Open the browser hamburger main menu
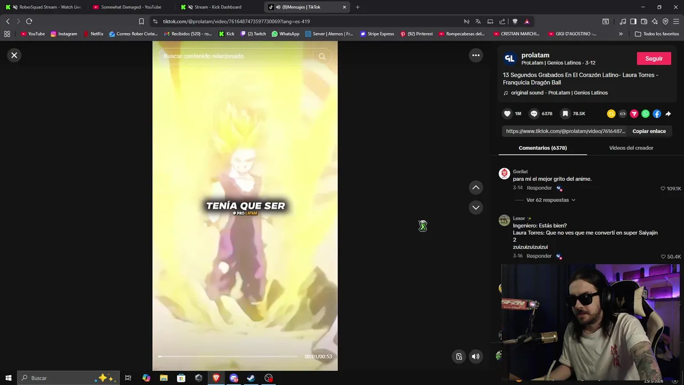The height and width of the screenshot is (385, 684). point(677,21)
